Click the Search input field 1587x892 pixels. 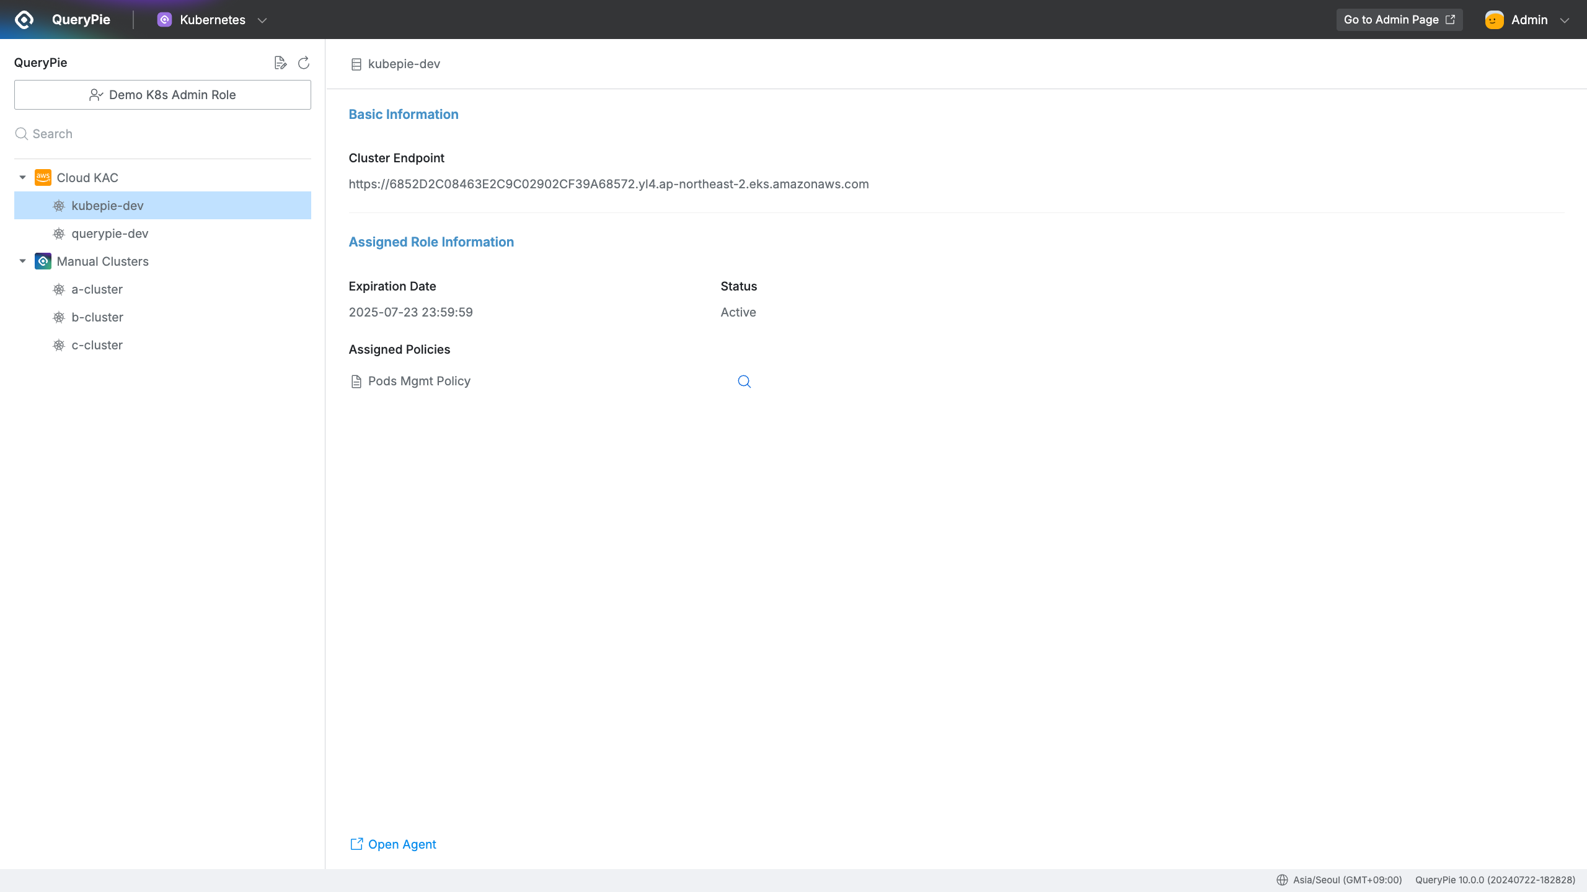[x=162, y=133]
